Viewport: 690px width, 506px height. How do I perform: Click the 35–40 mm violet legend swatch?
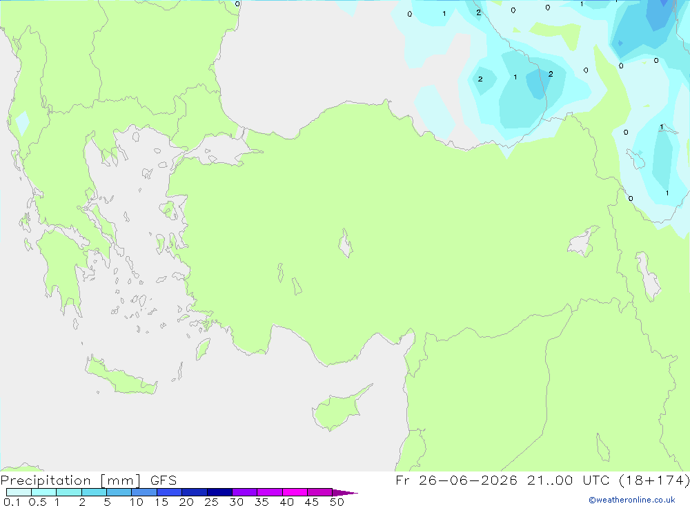[270, 492]
